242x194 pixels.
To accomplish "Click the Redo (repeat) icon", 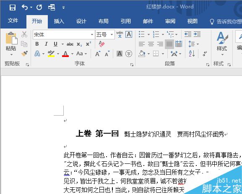I will (39, 7).
